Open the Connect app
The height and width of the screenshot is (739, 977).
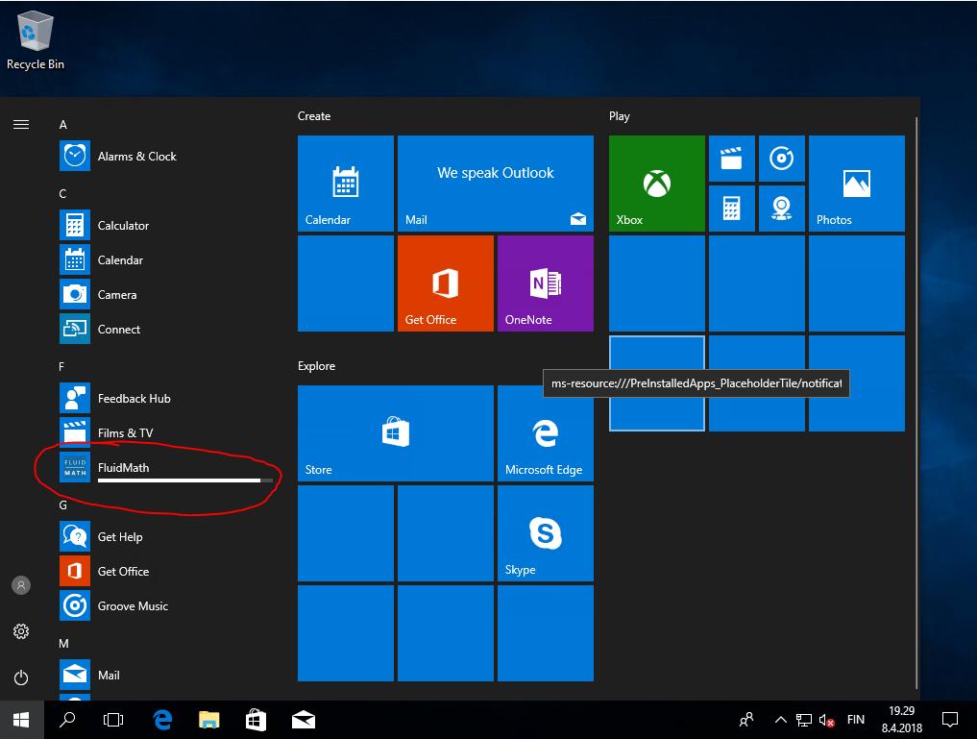[x=165, y=329]
